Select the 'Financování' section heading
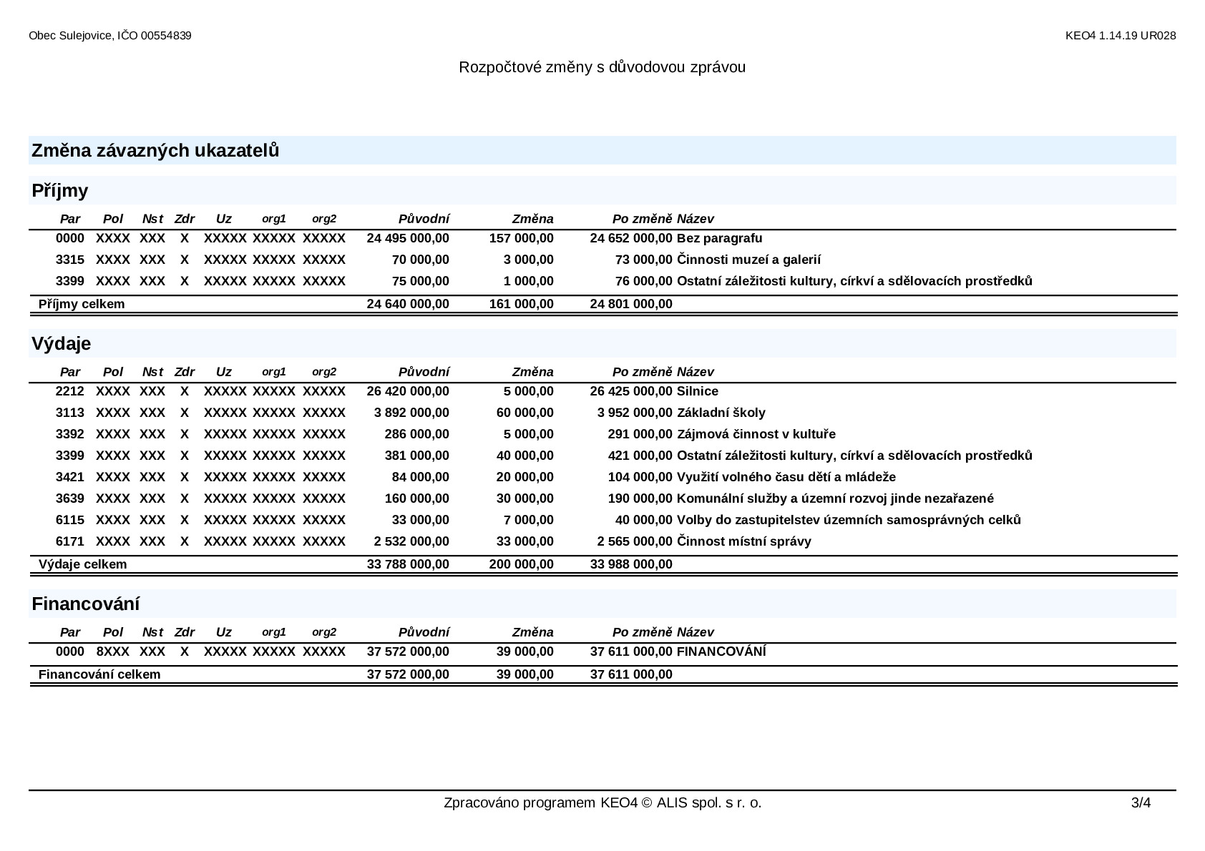1205x851 pixels. tap(86, 604)
